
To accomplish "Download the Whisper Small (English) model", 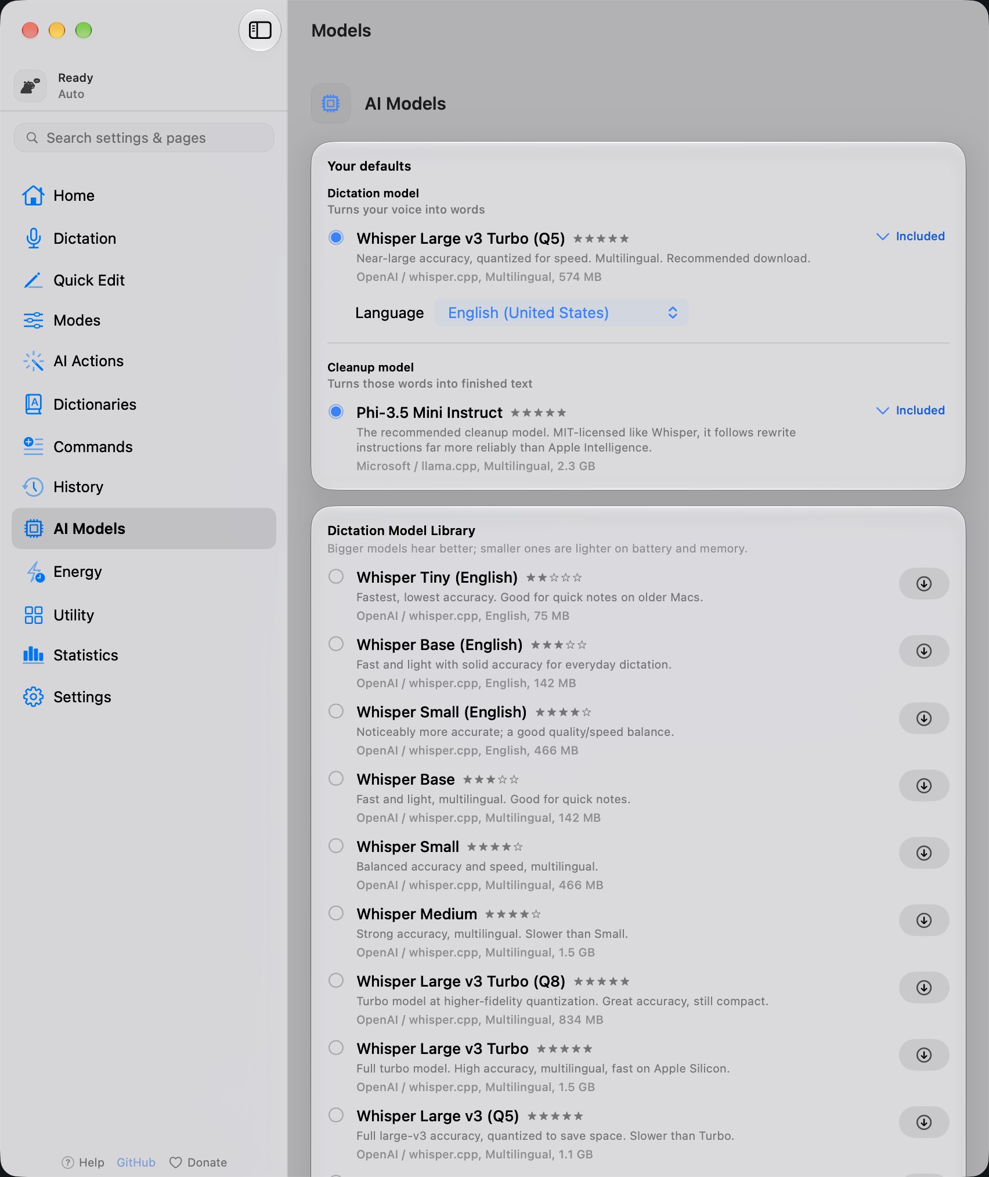I will pyautogui.click(x=923, y=719).
